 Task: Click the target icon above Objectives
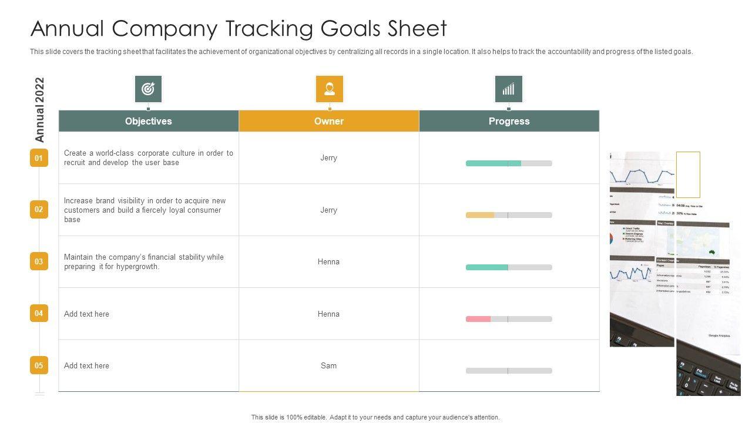click(148, 89)
